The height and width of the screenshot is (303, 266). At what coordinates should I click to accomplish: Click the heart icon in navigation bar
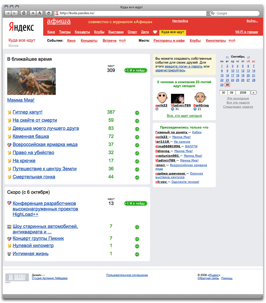pos(155,32)
